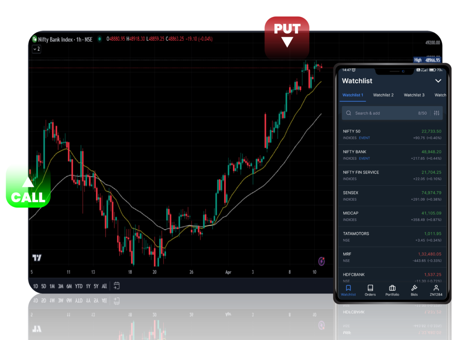Click the red PUT button
This screenshot has width=463, height=340.
click(287, 35)
